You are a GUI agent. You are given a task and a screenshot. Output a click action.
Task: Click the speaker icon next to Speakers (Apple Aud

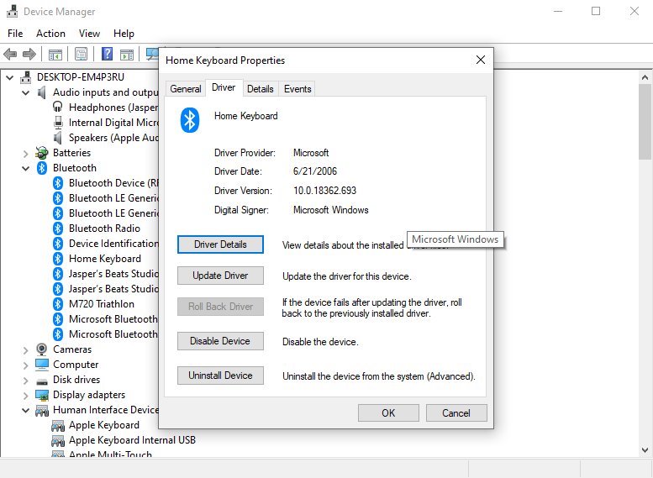tap(58, 138)
